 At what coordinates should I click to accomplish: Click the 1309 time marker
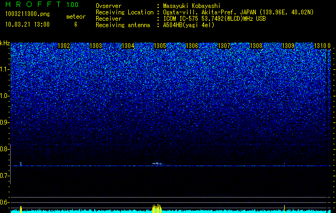click(x=288, y=46)
